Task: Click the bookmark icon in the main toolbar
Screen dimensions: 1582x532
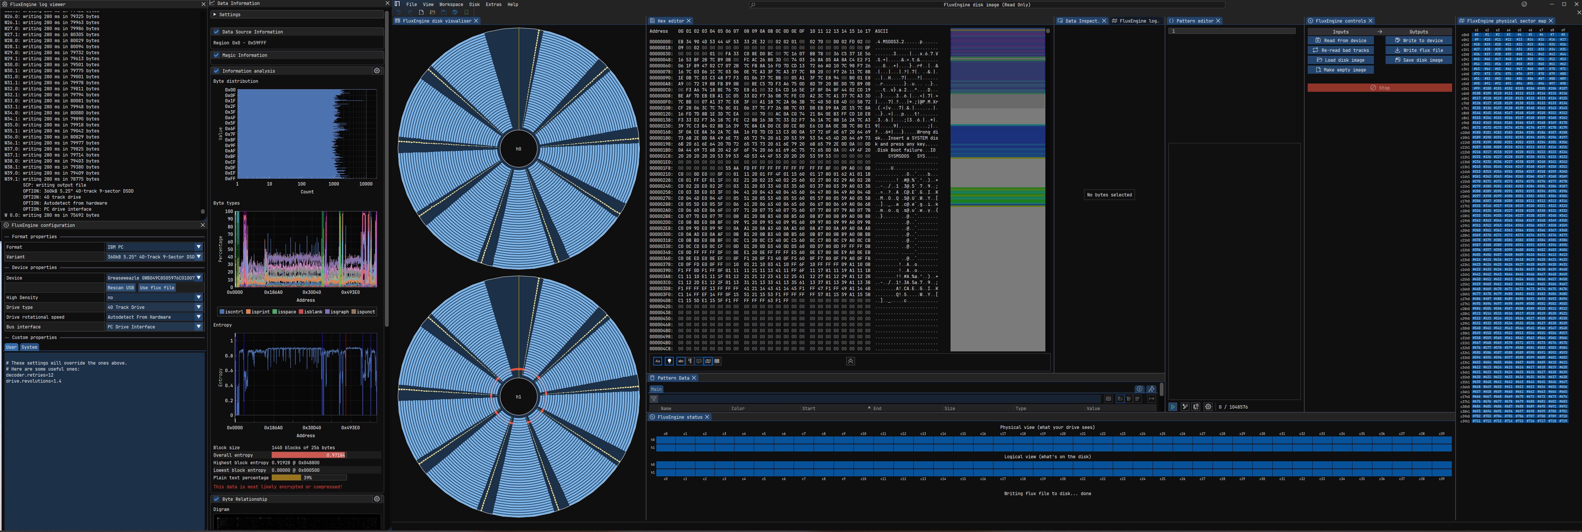Action: pos(467,12)
